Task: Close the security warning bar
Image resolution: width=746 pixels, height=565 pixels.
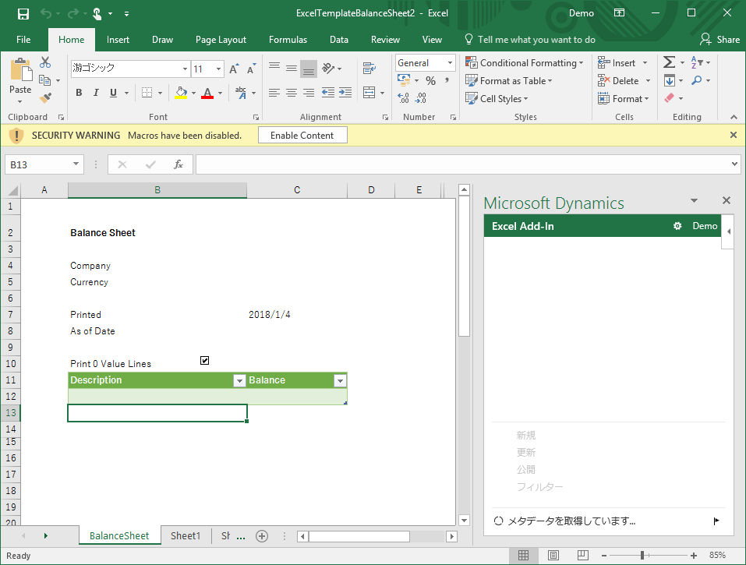Action: (734, 135)
